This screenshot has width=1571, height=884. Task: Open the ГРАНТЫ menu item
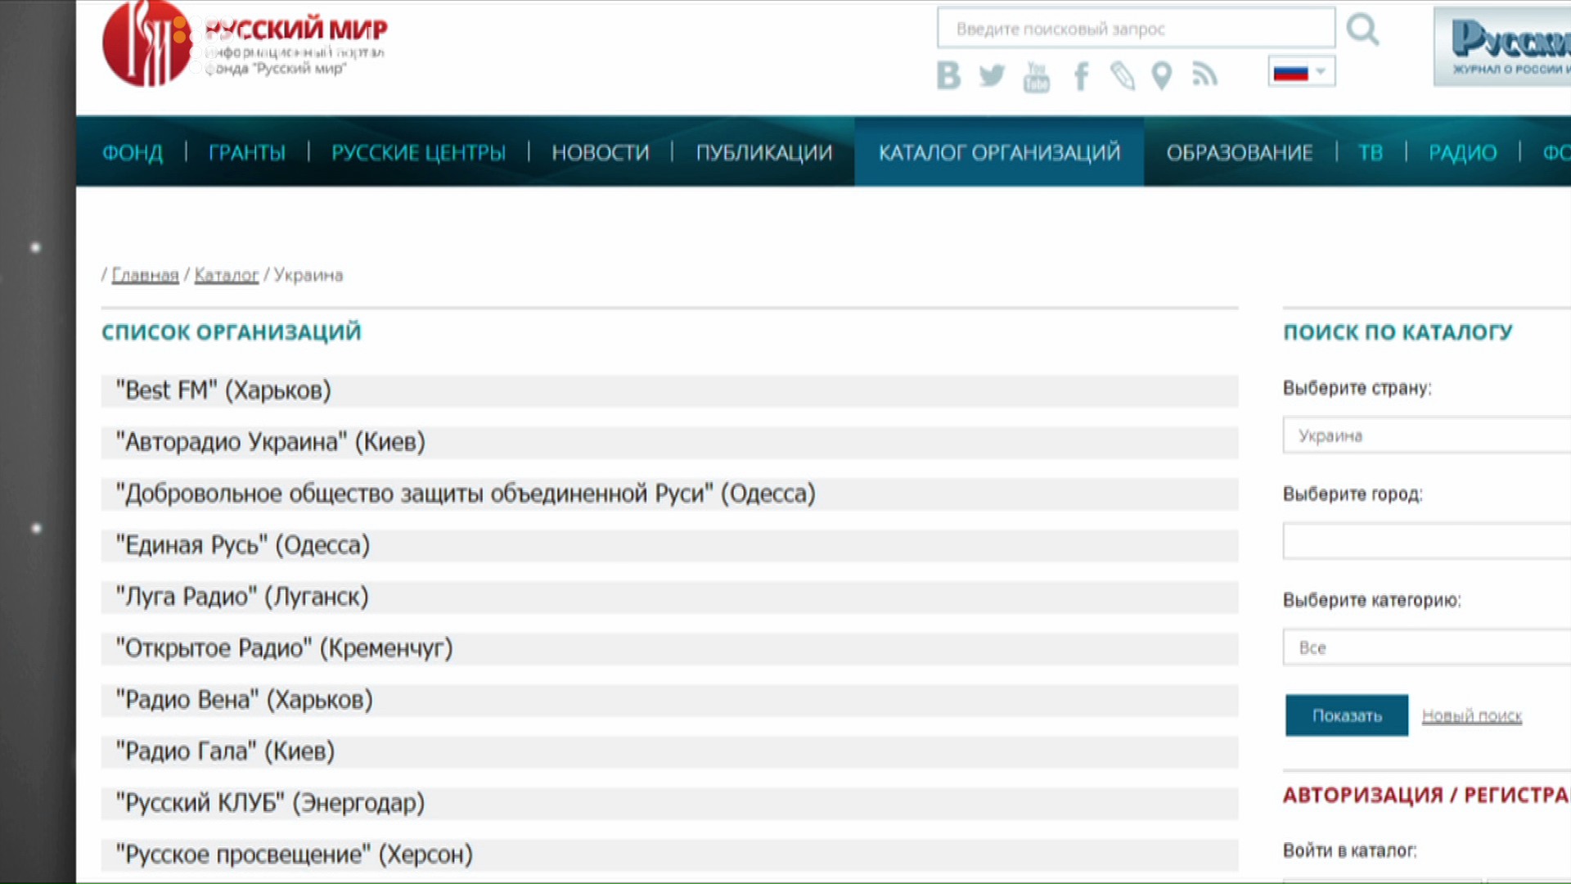point(247,152)
